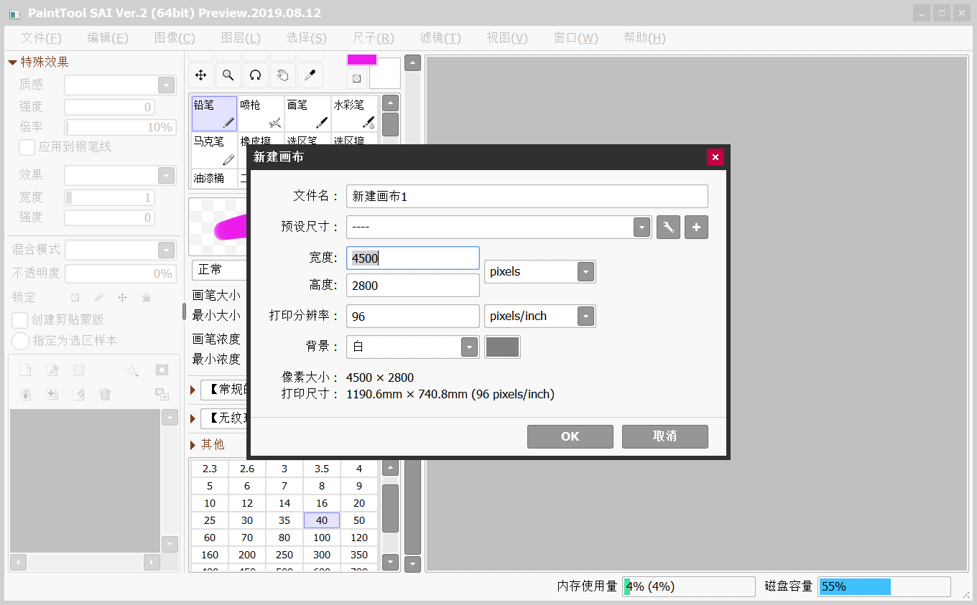Click the magenta foreground color swatch
977x605 pixels.
pos(362,60)
